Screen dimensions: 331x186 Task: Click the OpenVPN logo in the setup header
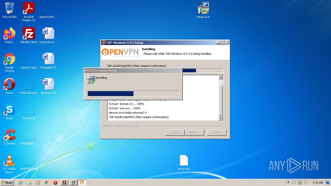[120, 52]
